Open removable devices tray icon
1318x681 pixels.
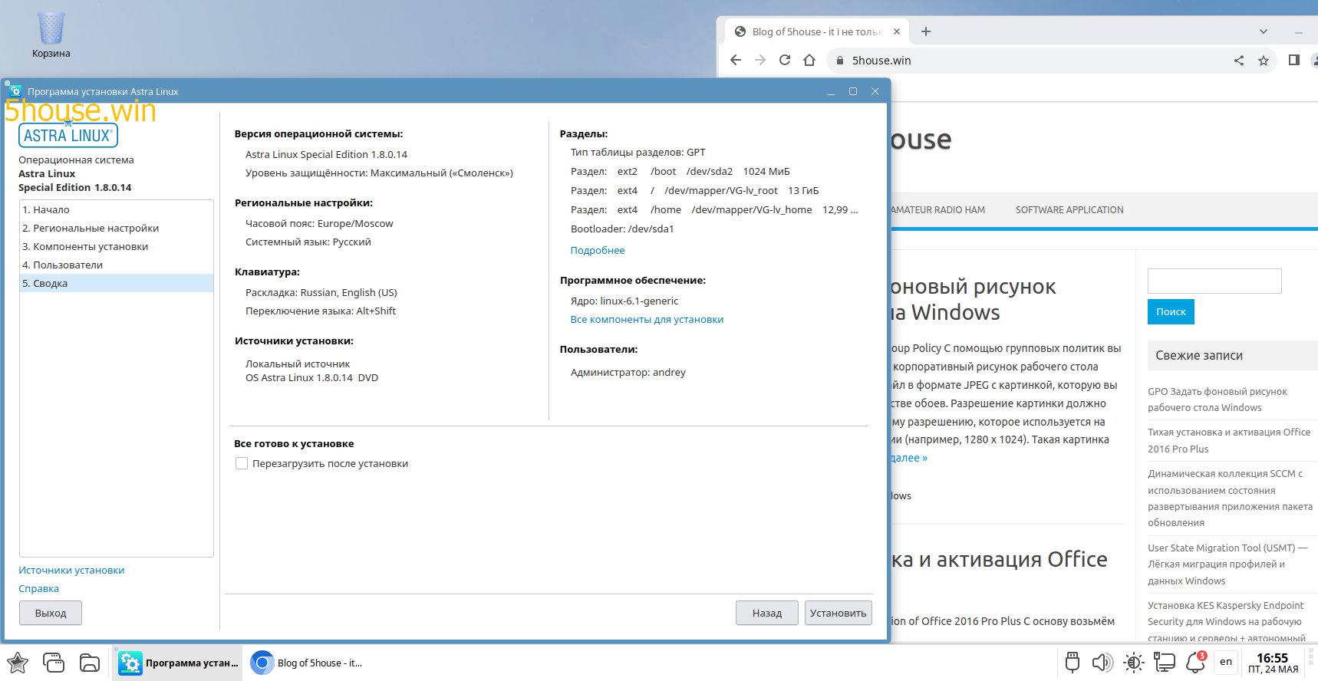(x=1073, y=662)
